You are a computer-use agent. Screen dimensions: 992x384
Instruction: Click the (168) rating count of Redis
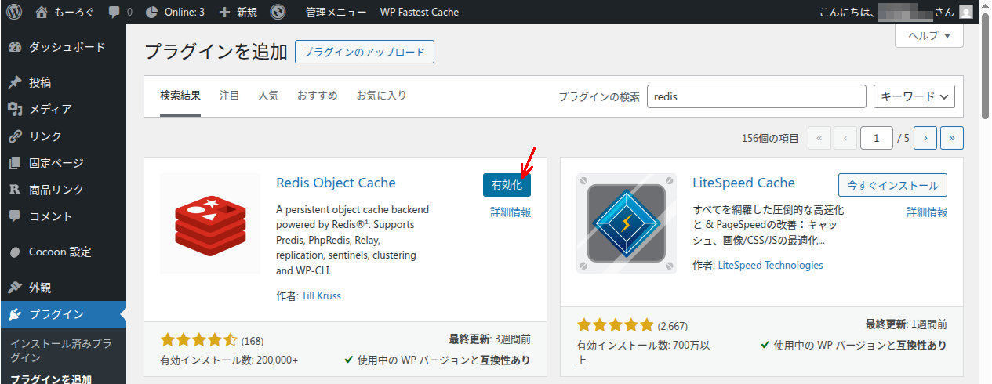tap(253, 341)
